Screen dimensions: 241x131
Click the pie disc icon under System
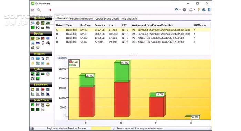coord(48,74)
